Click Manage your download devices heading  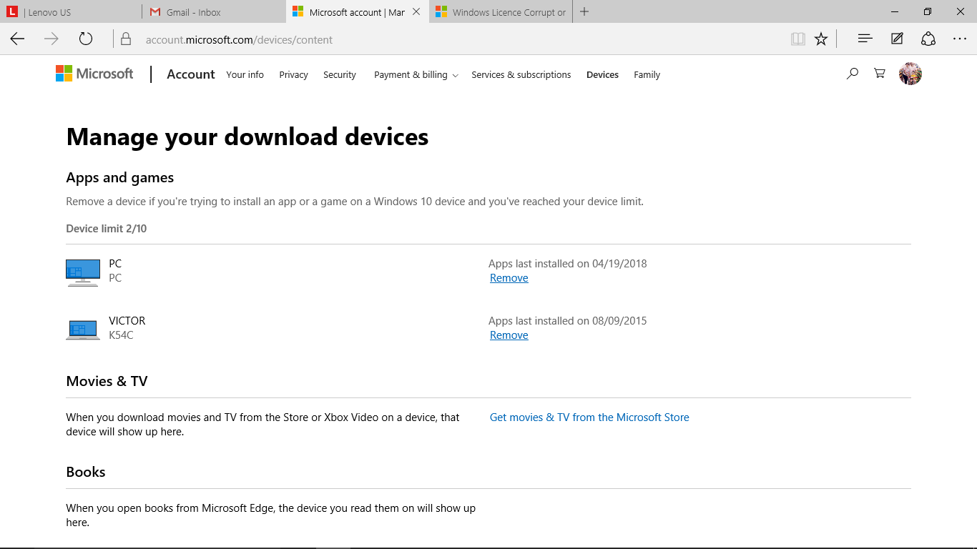pyautogui.click(x=247, y=137)
